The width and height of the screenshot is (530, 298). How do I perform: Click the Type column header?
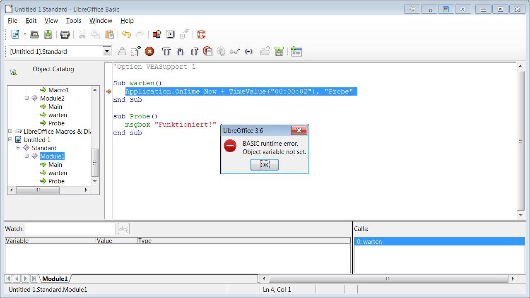pos(244,240)
